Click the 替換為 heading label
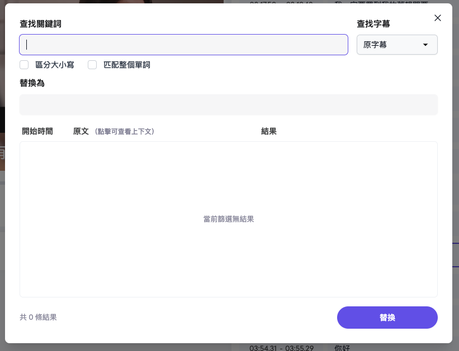This screenshot has width=459, height=351. click(x=32, y=83)
